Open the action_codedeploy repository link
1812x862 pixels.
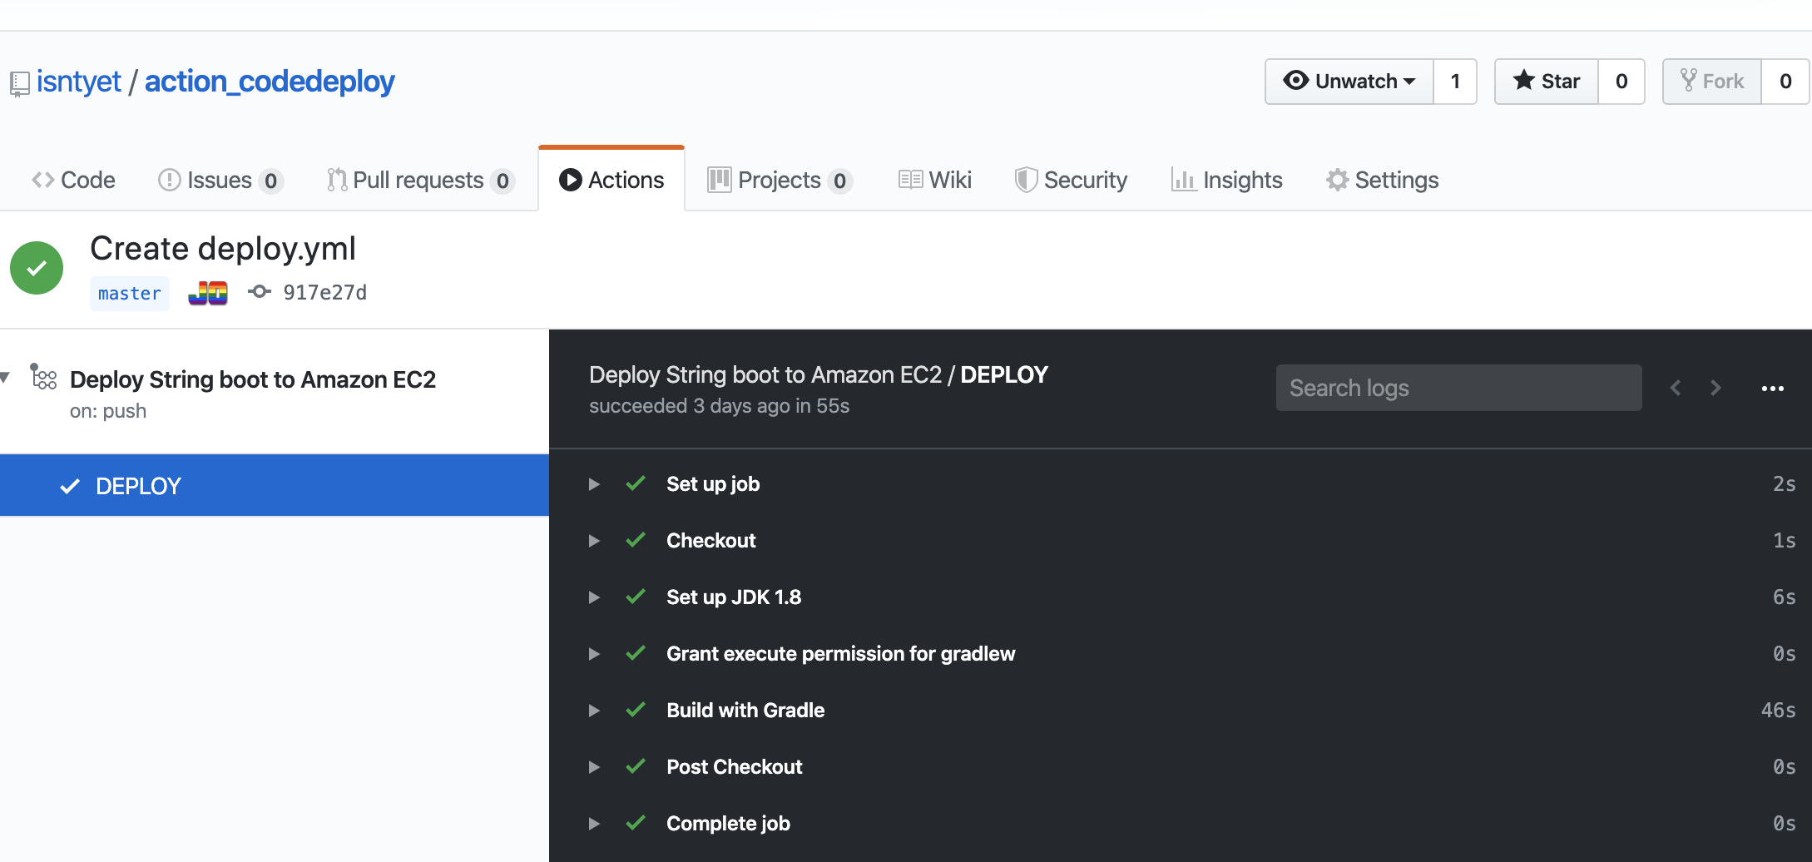tap(270, 82)
